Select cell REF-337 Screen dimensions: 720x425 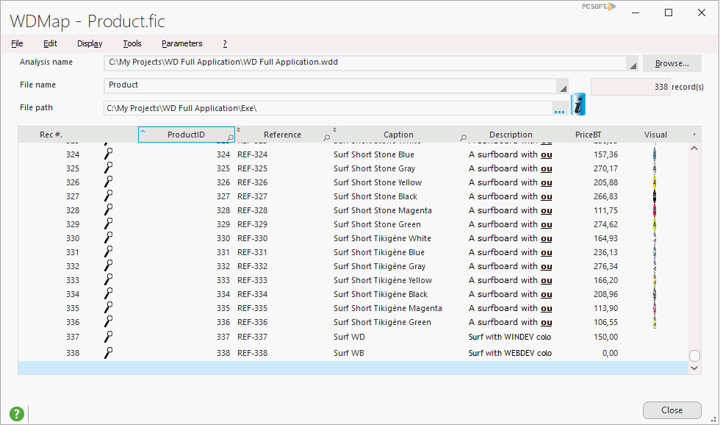pos(252,337)
